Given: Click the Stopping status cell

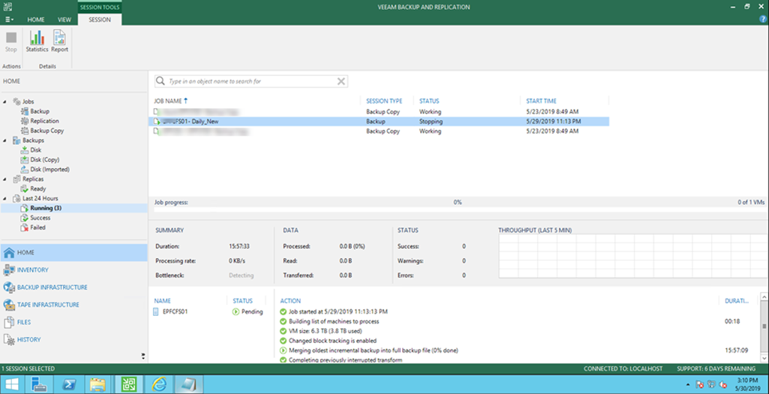Looking at the screenshot, I should (431, 121).
